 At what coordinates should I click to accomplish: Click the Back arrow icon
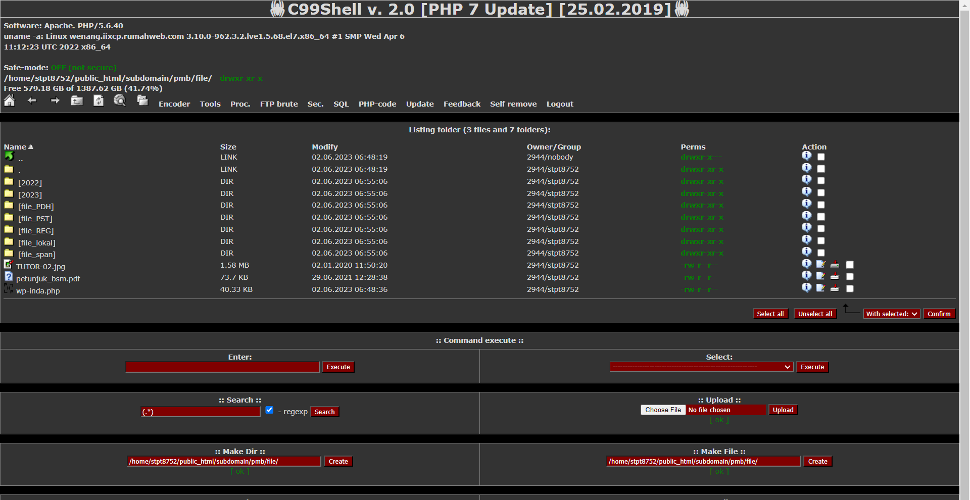(x=32, y=101)
